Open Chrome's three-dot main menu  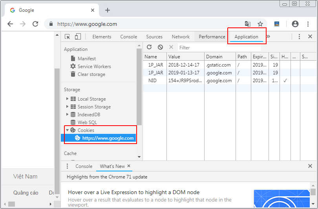coord(308,24)
